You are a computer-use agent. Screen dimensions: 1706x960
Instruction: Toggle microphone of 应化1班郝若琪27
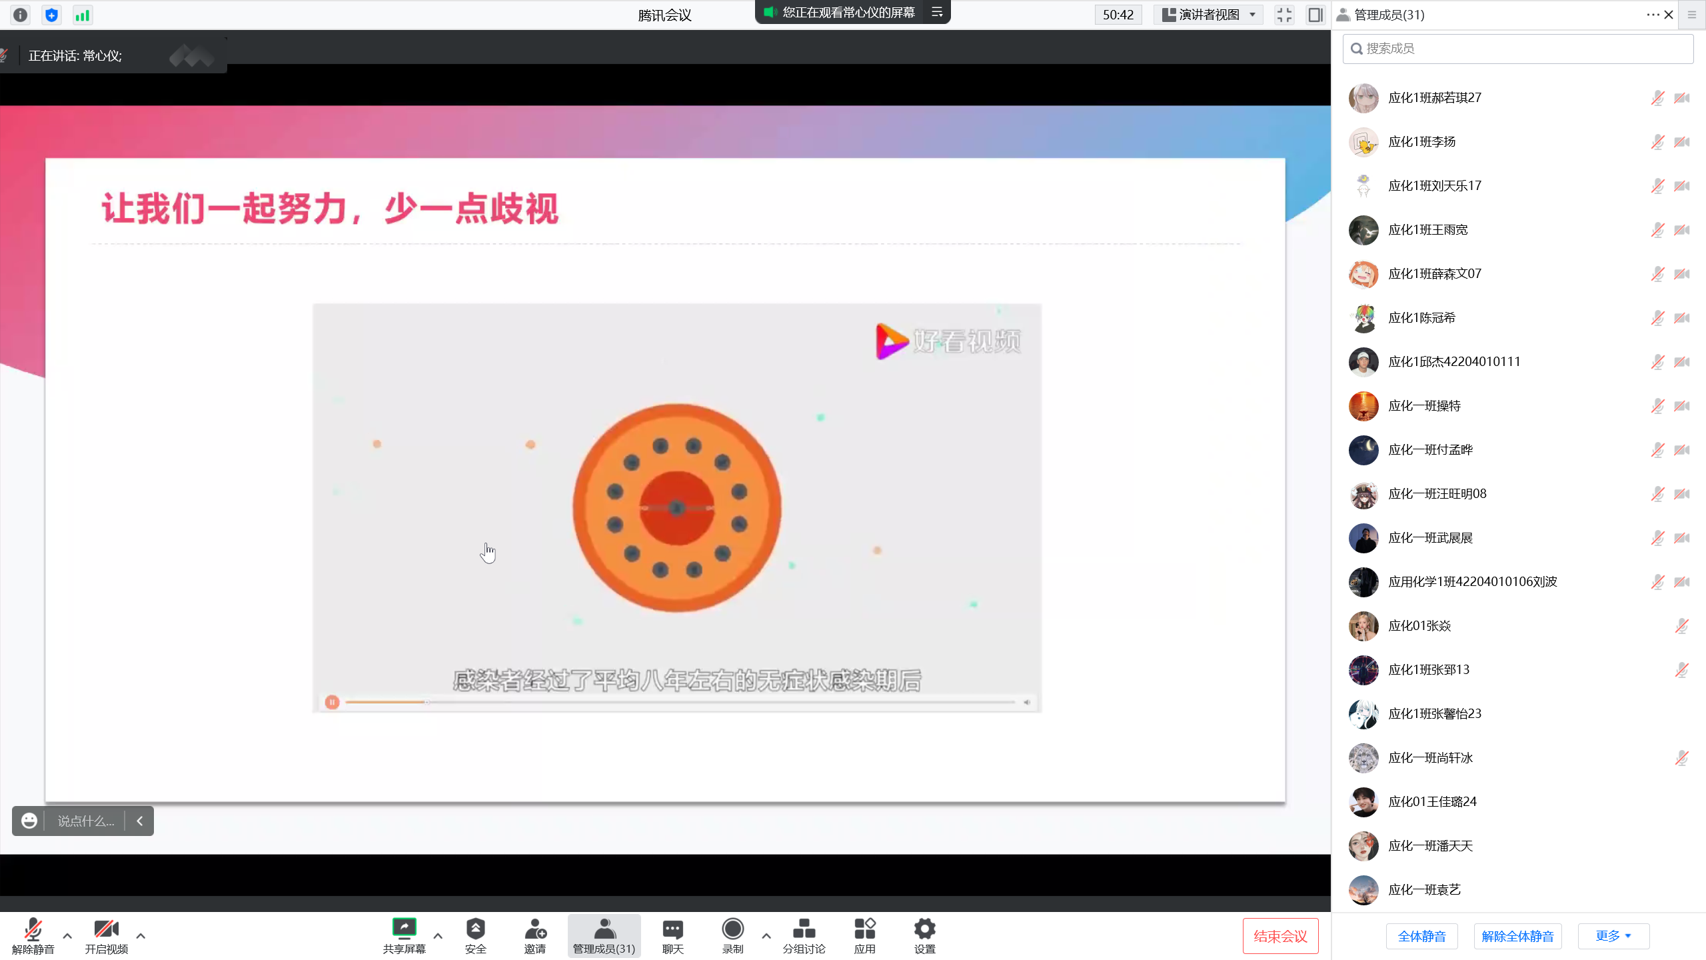coord(1657,98)
